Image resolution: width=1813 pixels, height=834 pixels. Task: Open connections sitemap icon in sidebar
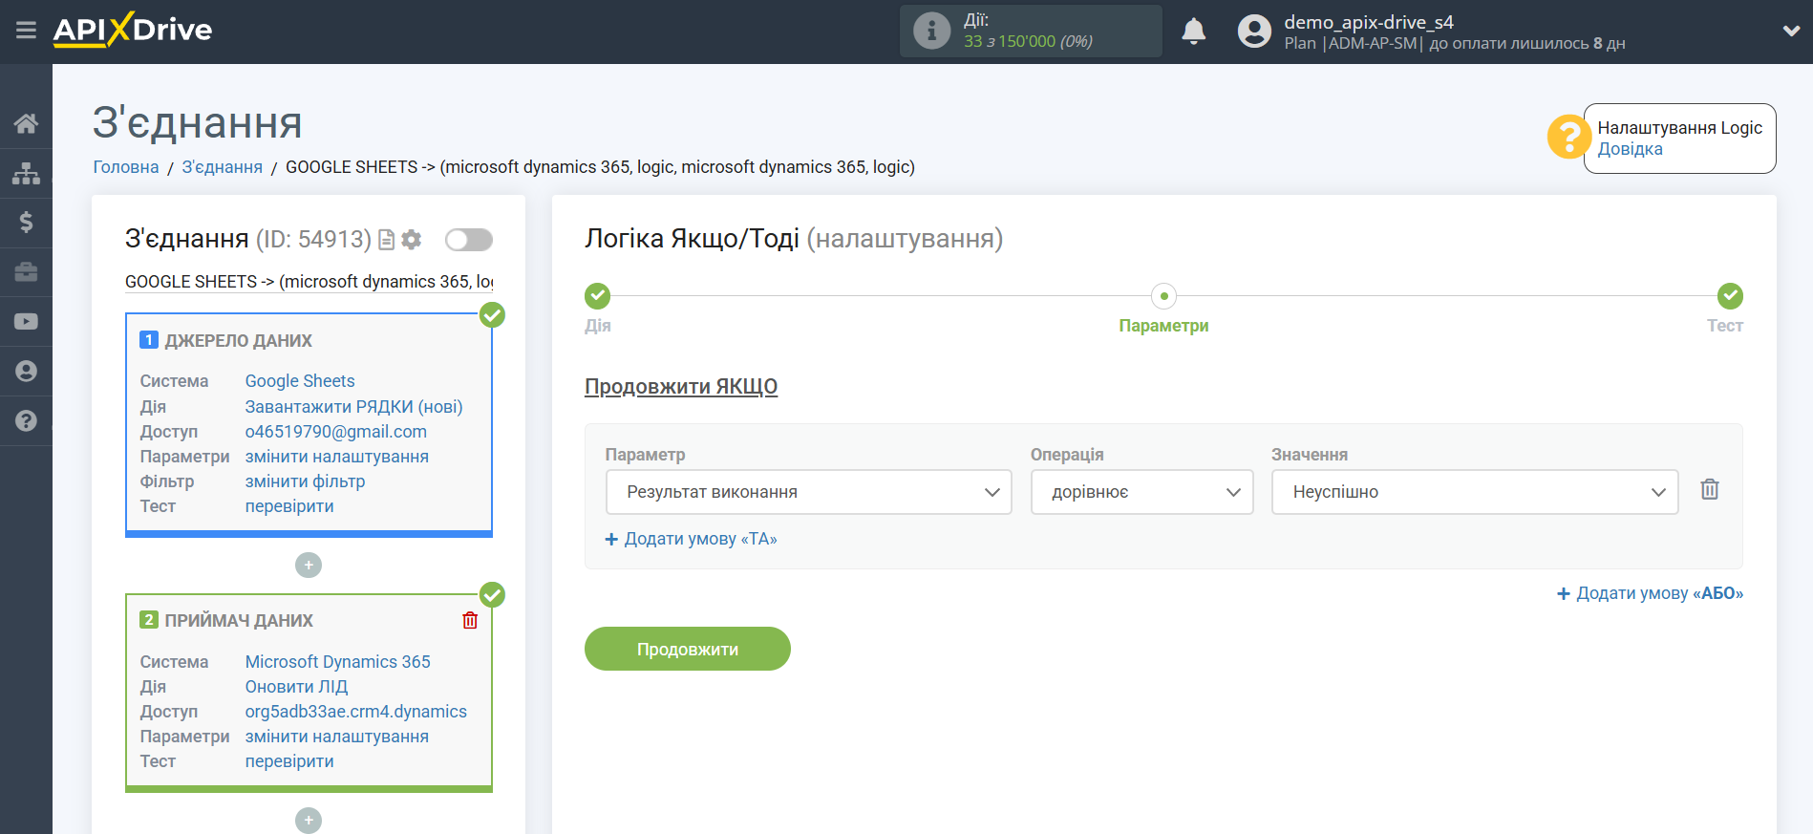26,173
